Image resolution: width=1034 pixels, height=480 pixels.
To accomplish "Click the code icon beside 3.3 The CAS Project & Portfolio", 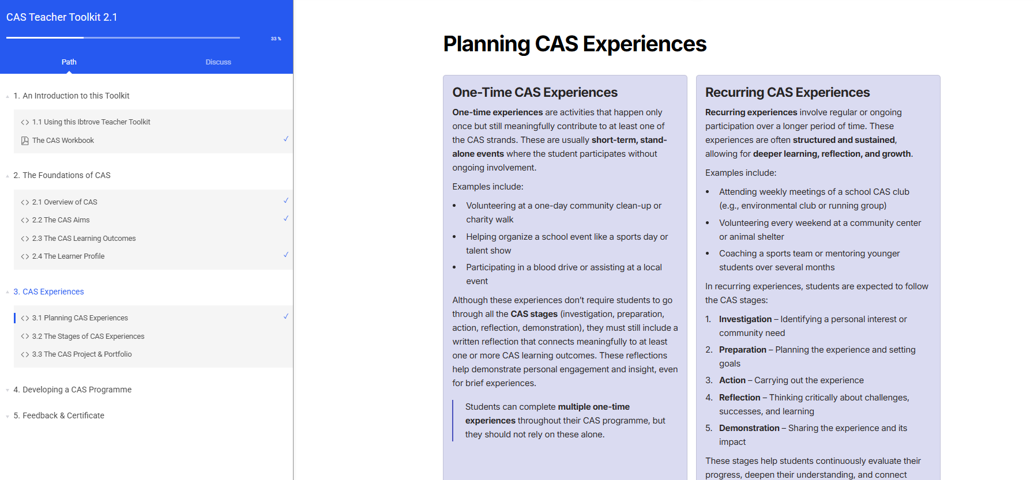I will (25, 354).
